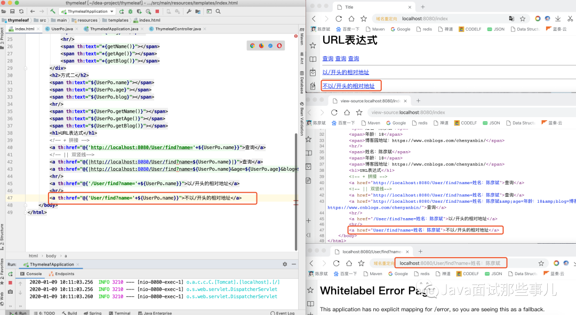
Task: Click the 不以/开头的相对地址 link
Action: (x=349, y=86)
